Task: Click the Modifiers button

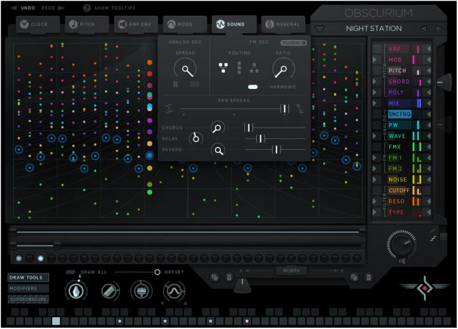Action: (x=28, y=288)
